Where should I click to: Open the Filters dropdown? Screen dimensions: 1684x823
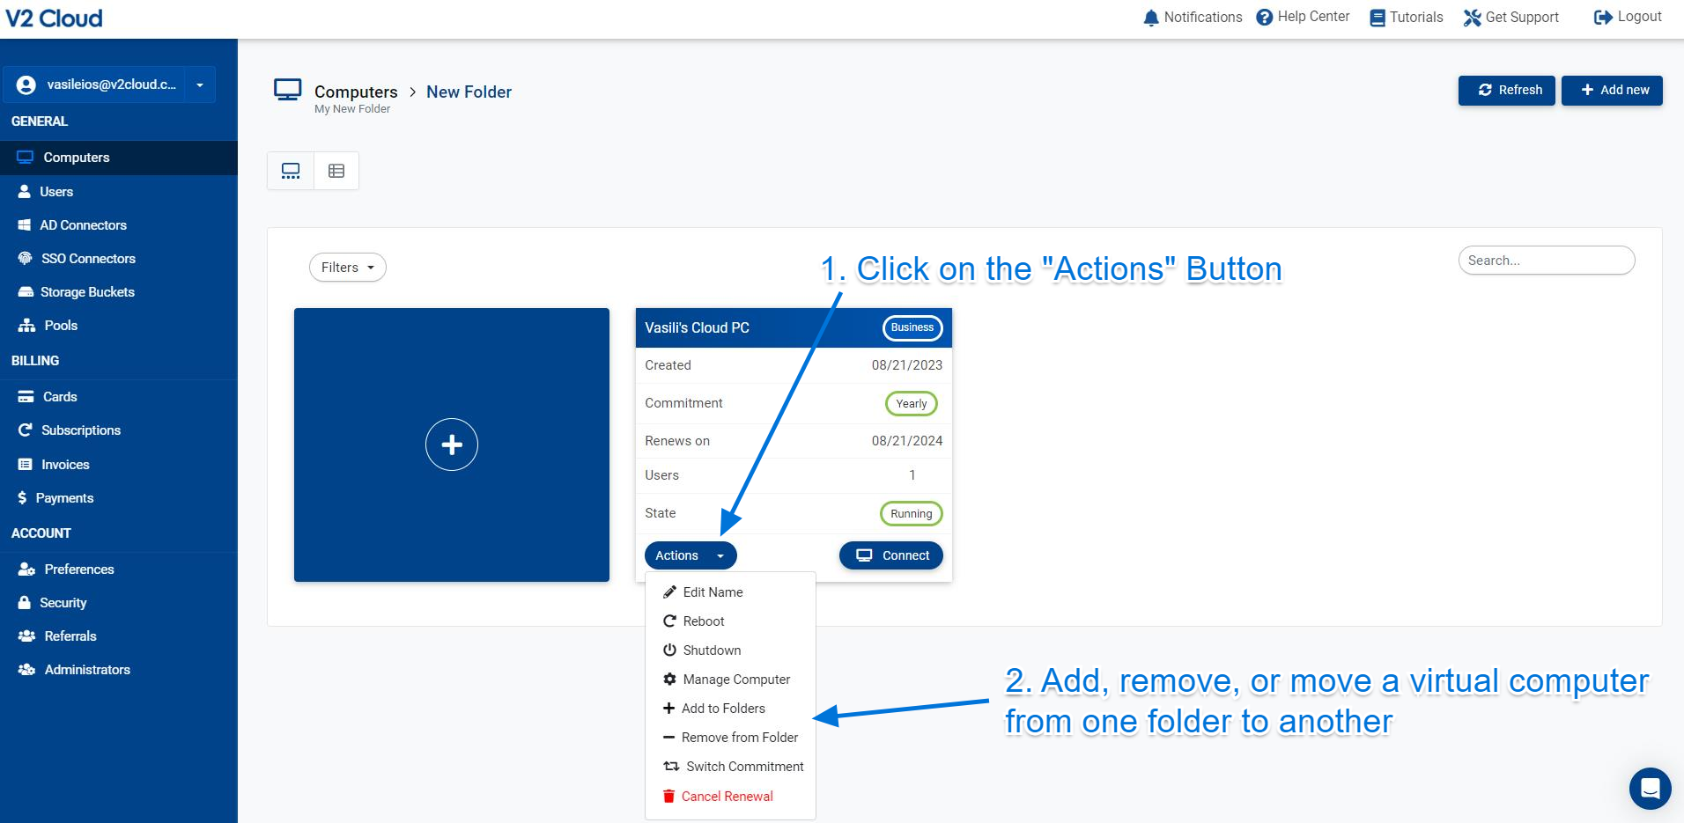pos(348,268)
